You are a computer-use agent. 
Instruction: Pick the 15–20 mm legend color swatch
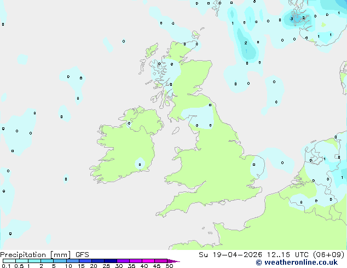coord(85,261)
